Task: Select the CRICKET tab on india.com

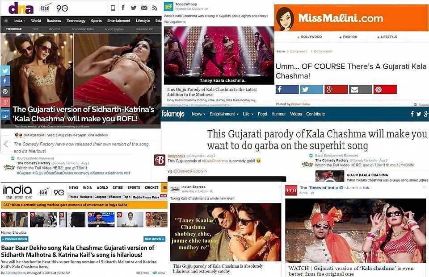Action: click(151, 188)
